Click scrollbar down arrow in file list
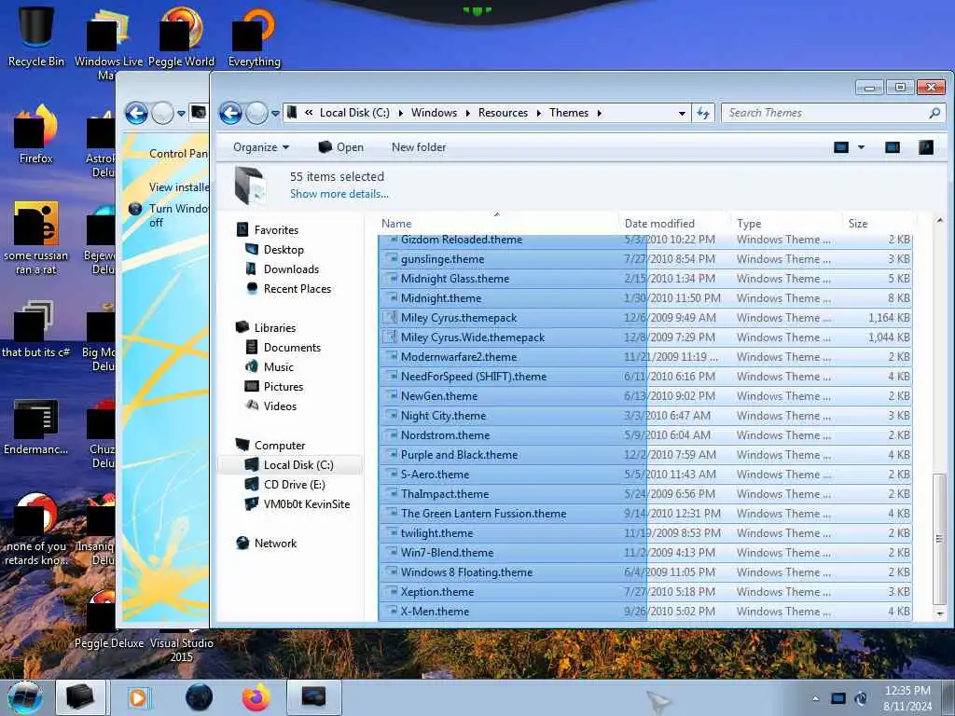955x716 pixels. click(x=939, y=613)
